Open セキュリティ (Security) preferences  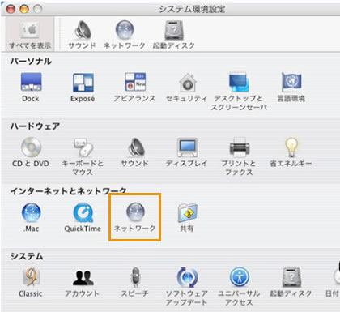pos(187,87)
